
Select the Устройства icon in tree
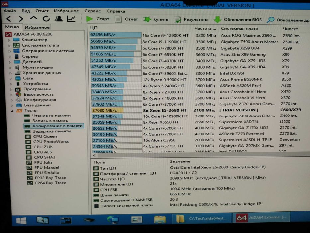pyautogui.click(x=18, y=84)
